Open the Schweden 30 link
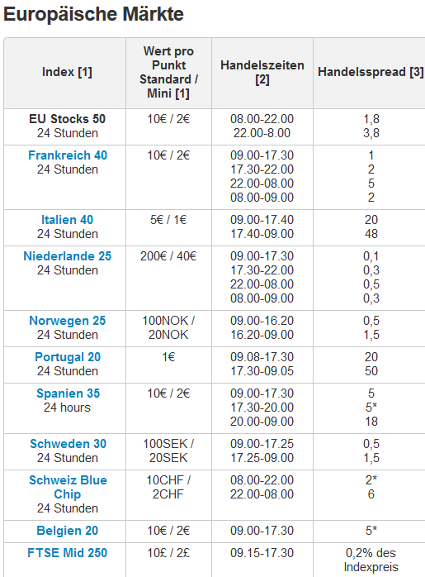This screenshot has width=425, height=577. tap(68, 444)
